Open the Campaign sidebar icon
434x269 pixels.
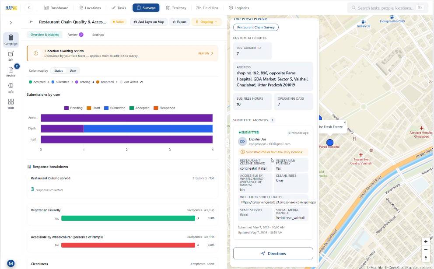click(11, 39)
